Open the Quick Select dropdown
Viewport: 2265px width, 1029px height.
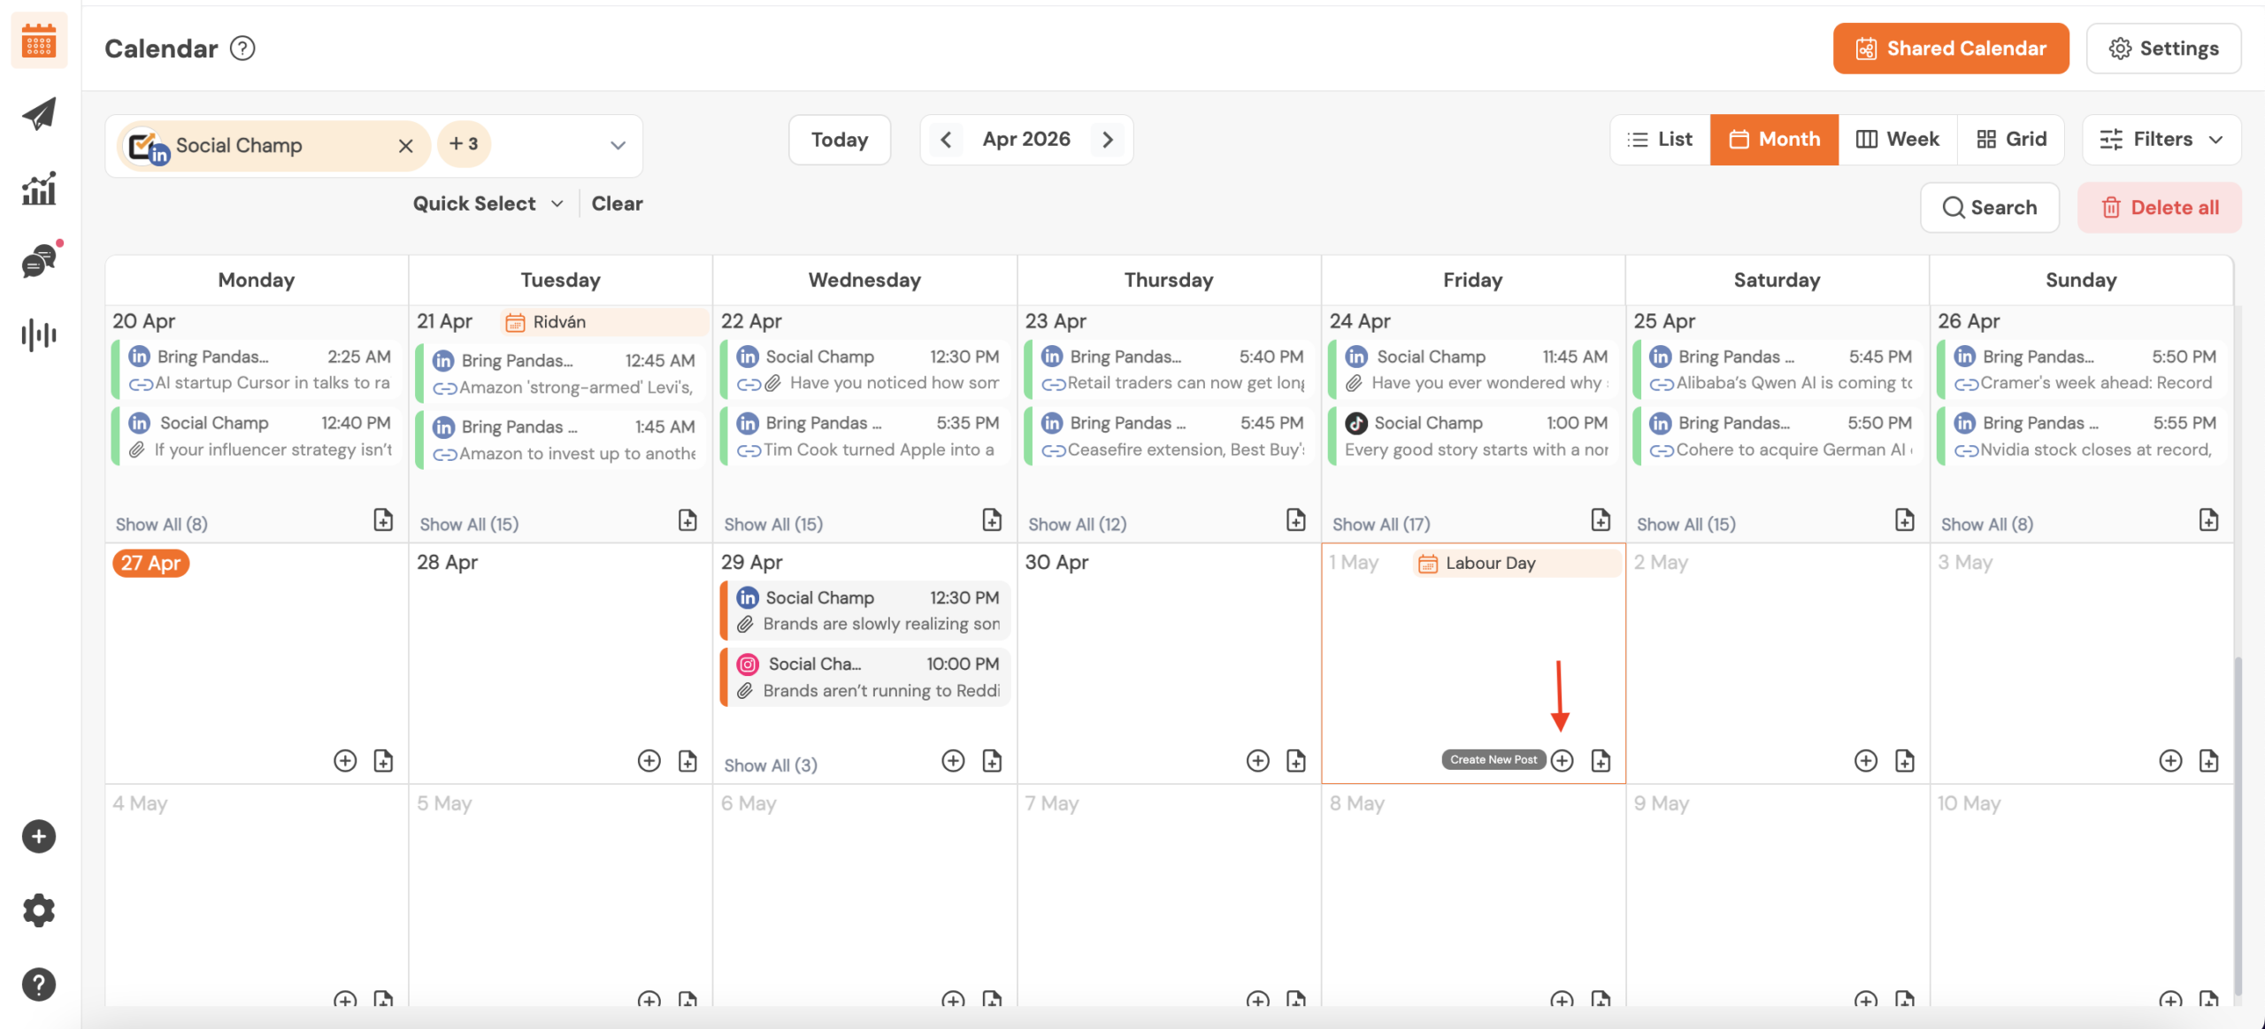pyautogui.click(x=488, y=203)
